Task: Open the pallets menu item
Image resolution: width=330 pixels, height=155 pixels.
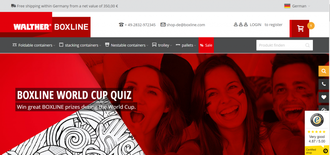Action: [186, 45]
